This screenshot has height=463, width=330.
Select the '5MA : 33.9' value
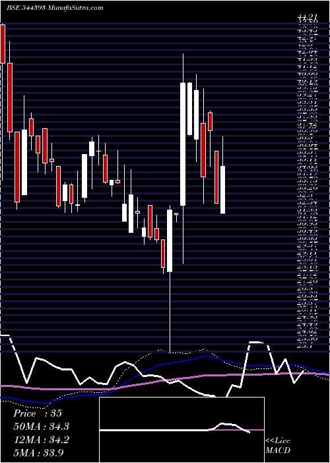[38, 452]
